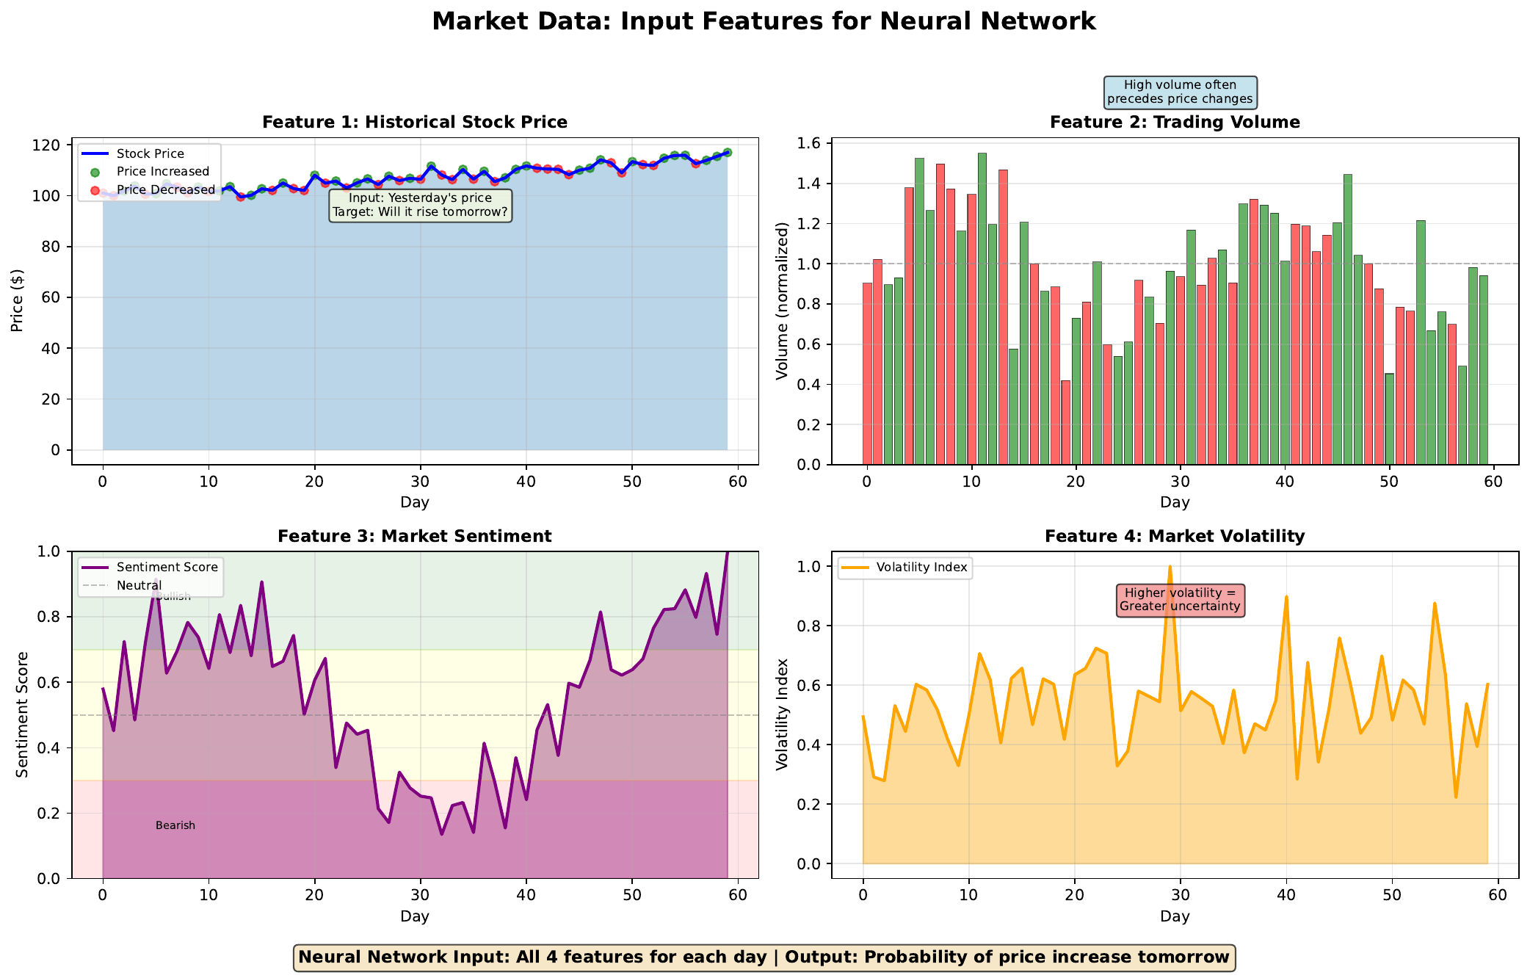Image resolution: width=1530 pixels, height=978 pixels.
Task: Click the 'Feature 4: Market Volatility' title
Action: tap(1175, 537)
